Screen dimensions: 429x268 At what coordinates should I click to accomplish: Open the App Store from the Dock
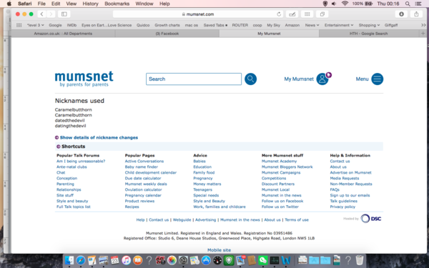pyautogui.click(x=206, y=260)
